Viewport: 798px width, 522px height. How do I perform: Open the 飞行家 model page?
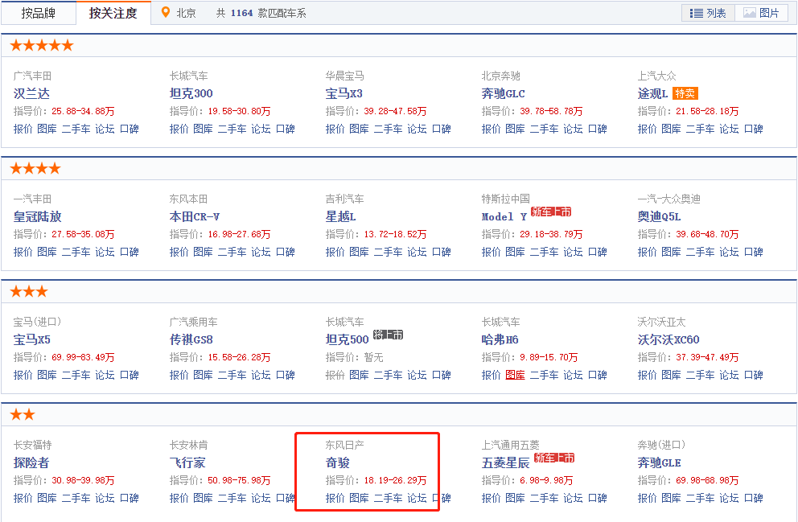pos(187,463)
